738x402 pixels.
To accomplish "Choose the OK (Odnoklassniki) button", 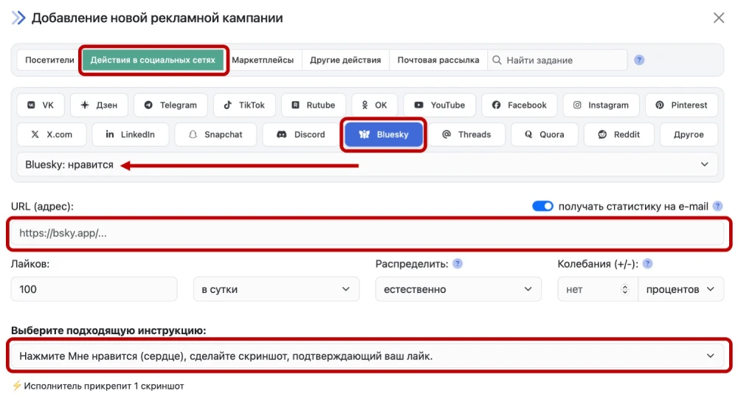I will (375, 105).
